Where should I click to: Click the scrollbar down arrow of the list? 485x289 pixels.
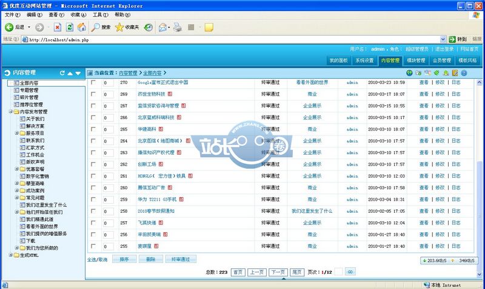(479, 274)
